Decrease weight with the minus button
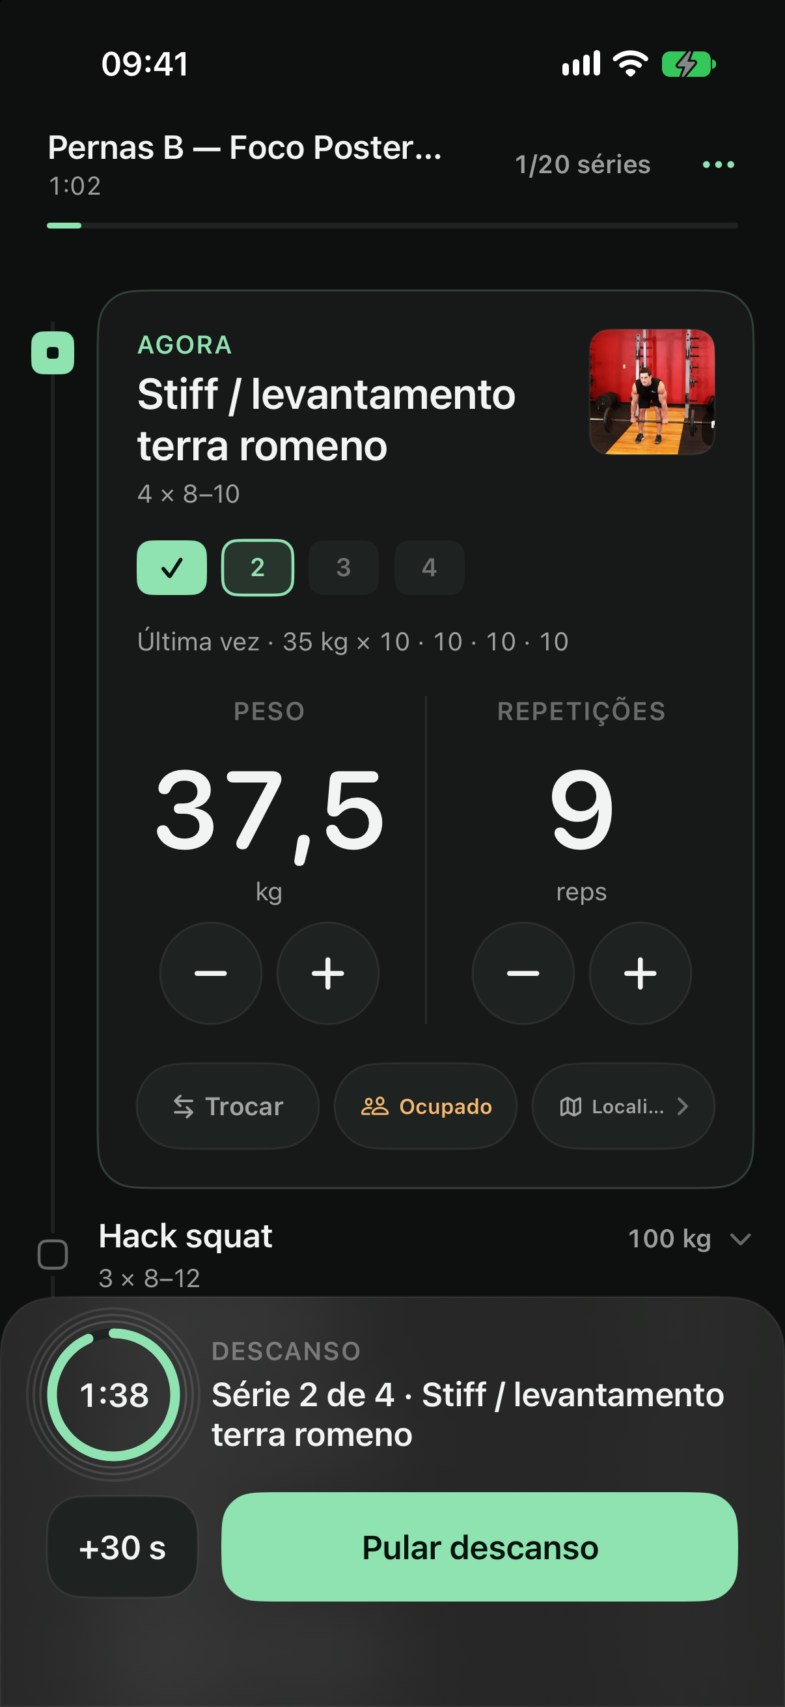This screenshot has width=785, height=1707. (211, 973)
